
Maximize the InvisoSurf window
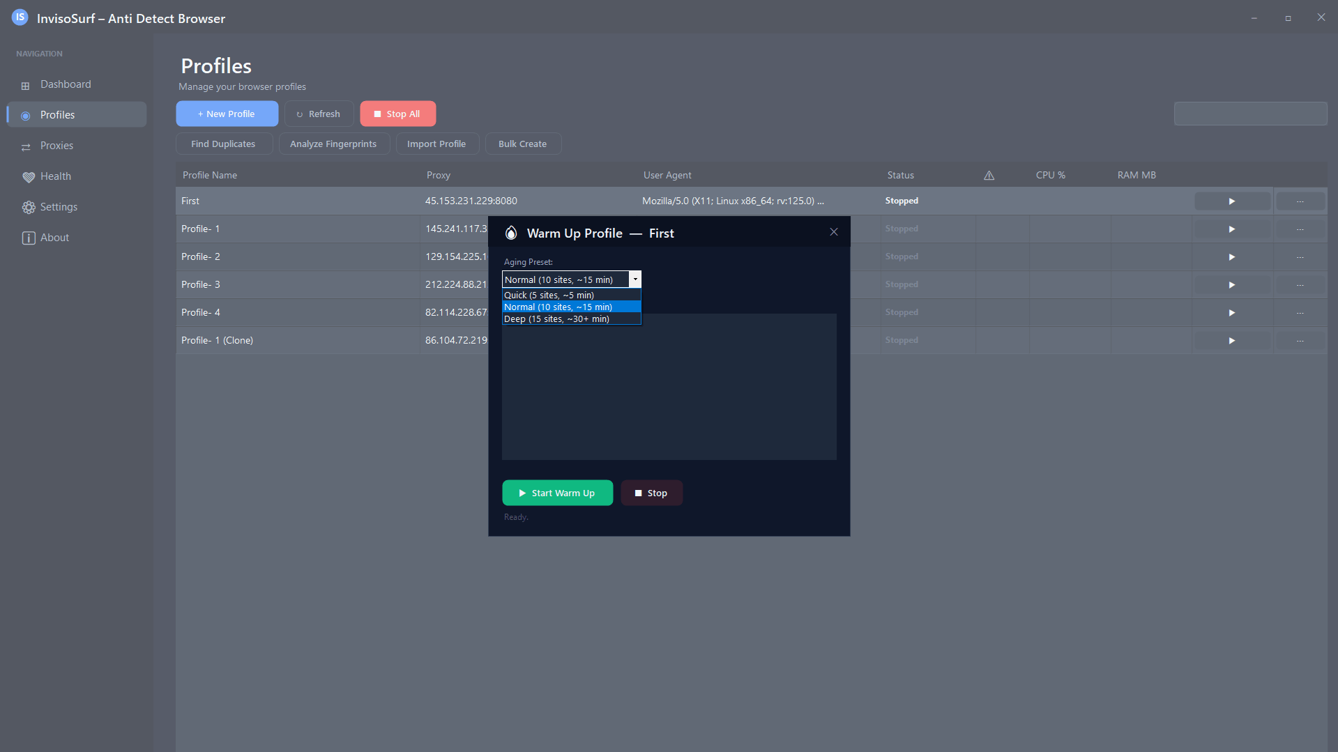click(x=1288, y=18)
